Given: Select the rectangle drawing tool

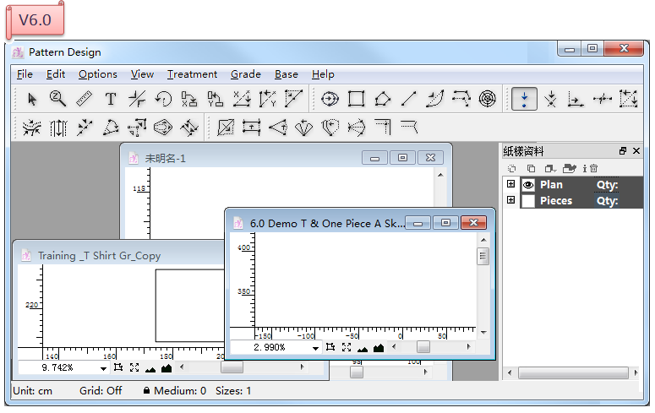Looking at the screenshot, I should (x=356, y=99).
